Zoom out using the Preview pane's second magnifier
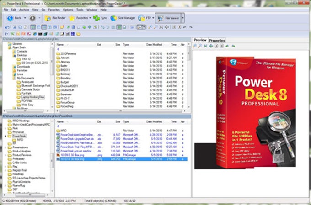Screen dimensions: 311x205 (x=200, y=46)
